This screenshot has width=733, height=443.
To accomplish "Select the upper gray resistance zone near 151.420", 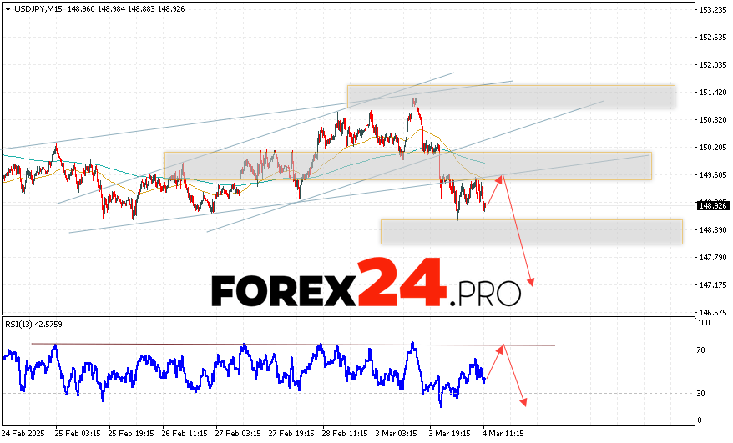I will click(511, 96).
